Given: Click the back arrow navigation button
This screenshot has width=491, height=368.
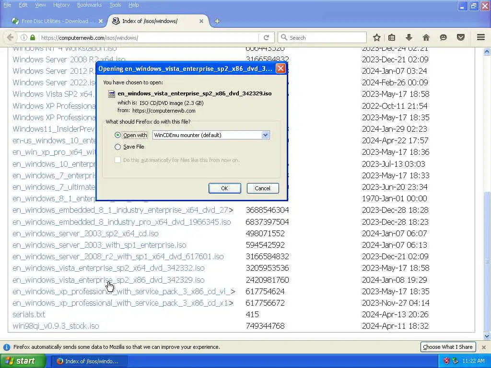Looking at the screenshot, I should [x=10, y=37].
